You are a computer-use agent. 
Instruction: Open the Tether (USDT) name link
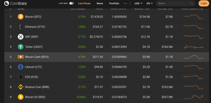coord(34,47)
